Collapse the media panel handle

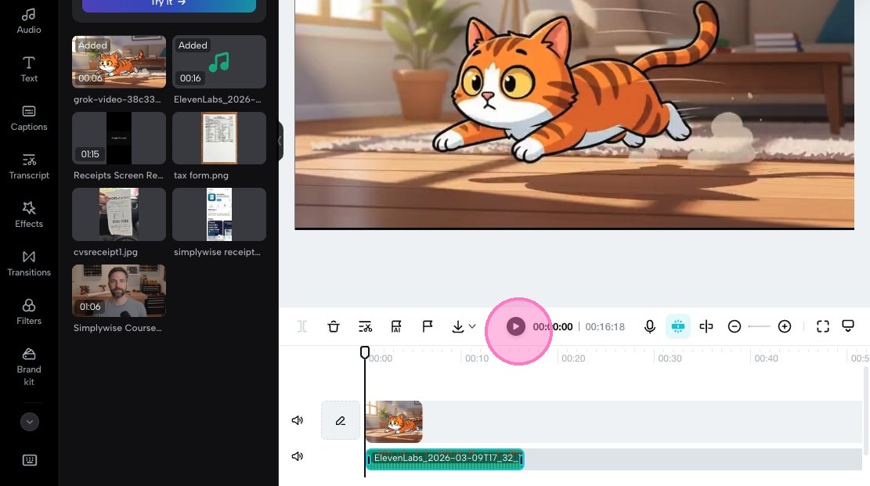tap(280, 142)
